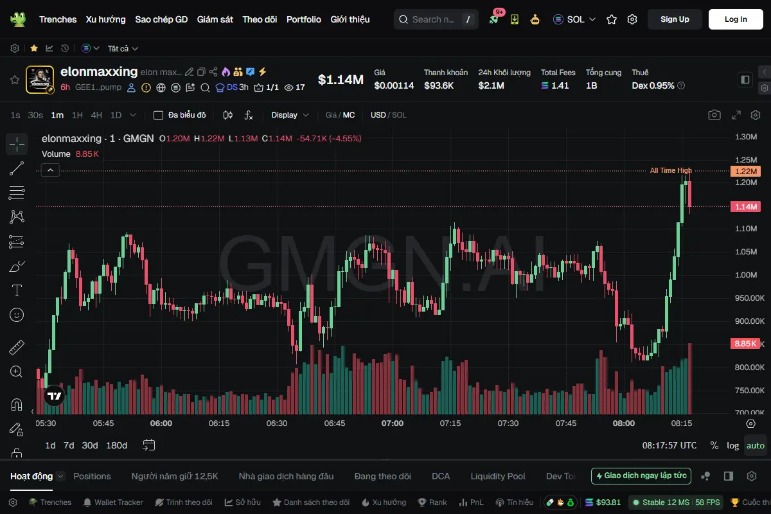Click the lock drawing mode pencil icon

point(17,429)
